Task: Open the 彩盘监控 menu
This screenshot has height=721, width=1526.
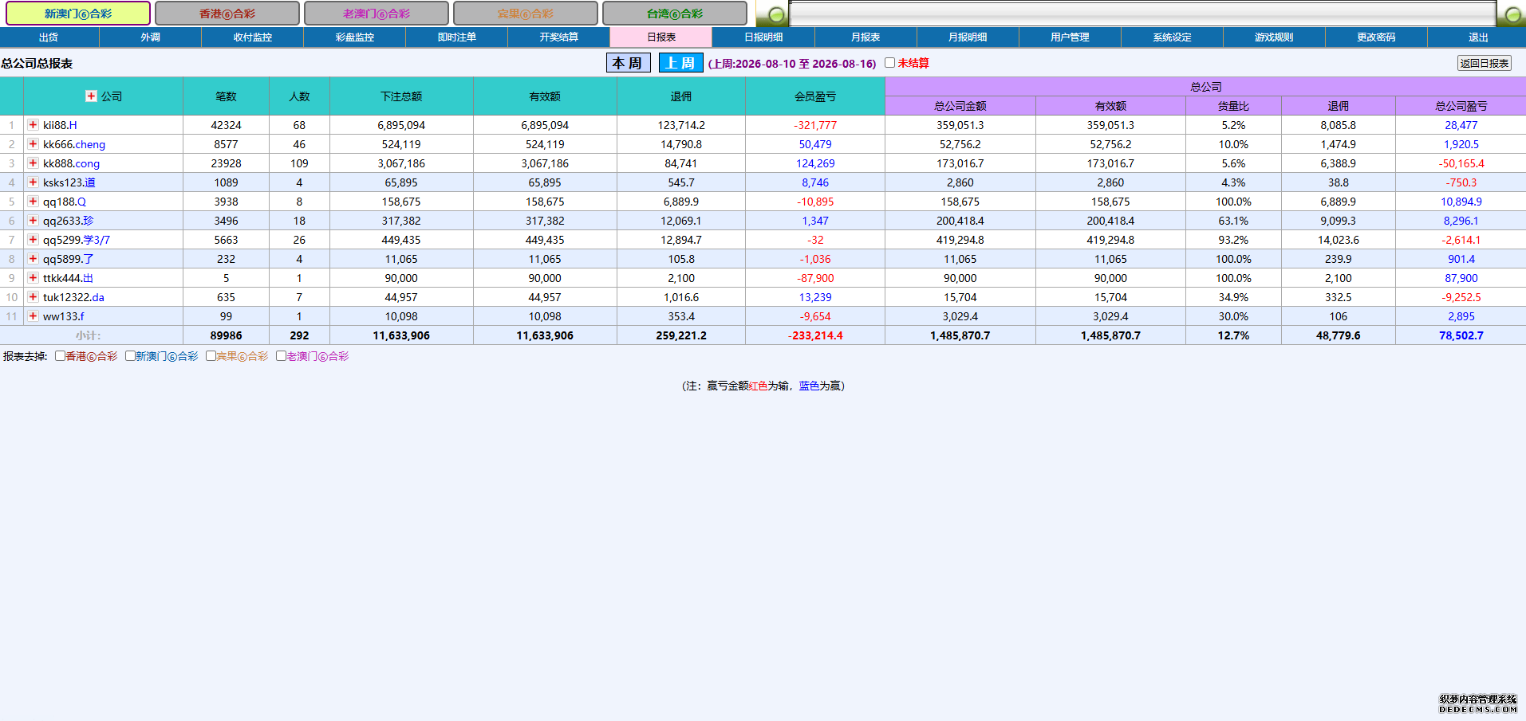Action: 355,37
